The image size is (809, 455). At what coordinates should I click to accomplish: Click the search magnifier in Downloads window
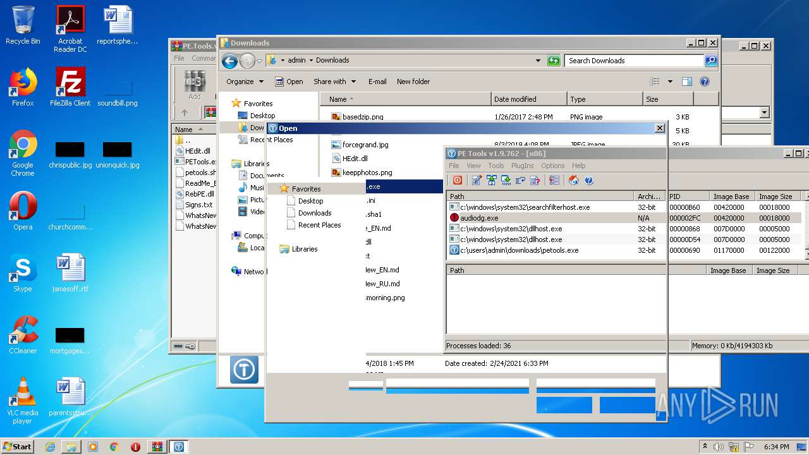click(x=711, y=61)
